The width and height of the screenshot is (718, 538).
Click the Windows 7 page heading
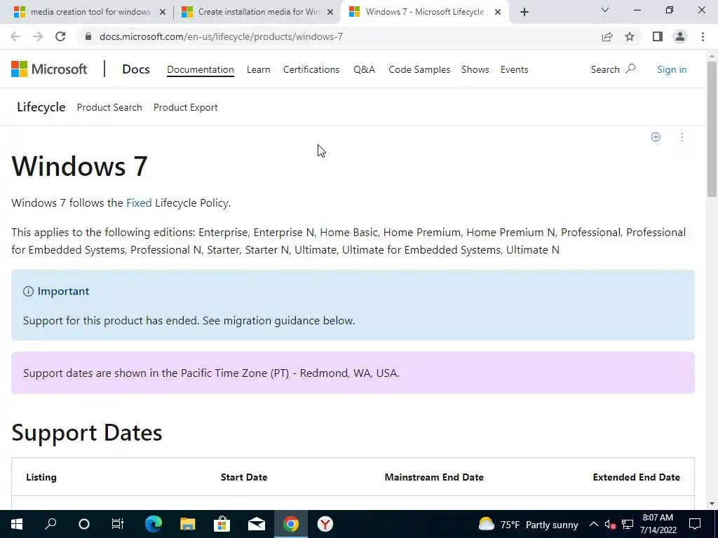pyautogui.click(x=80, y=165)
